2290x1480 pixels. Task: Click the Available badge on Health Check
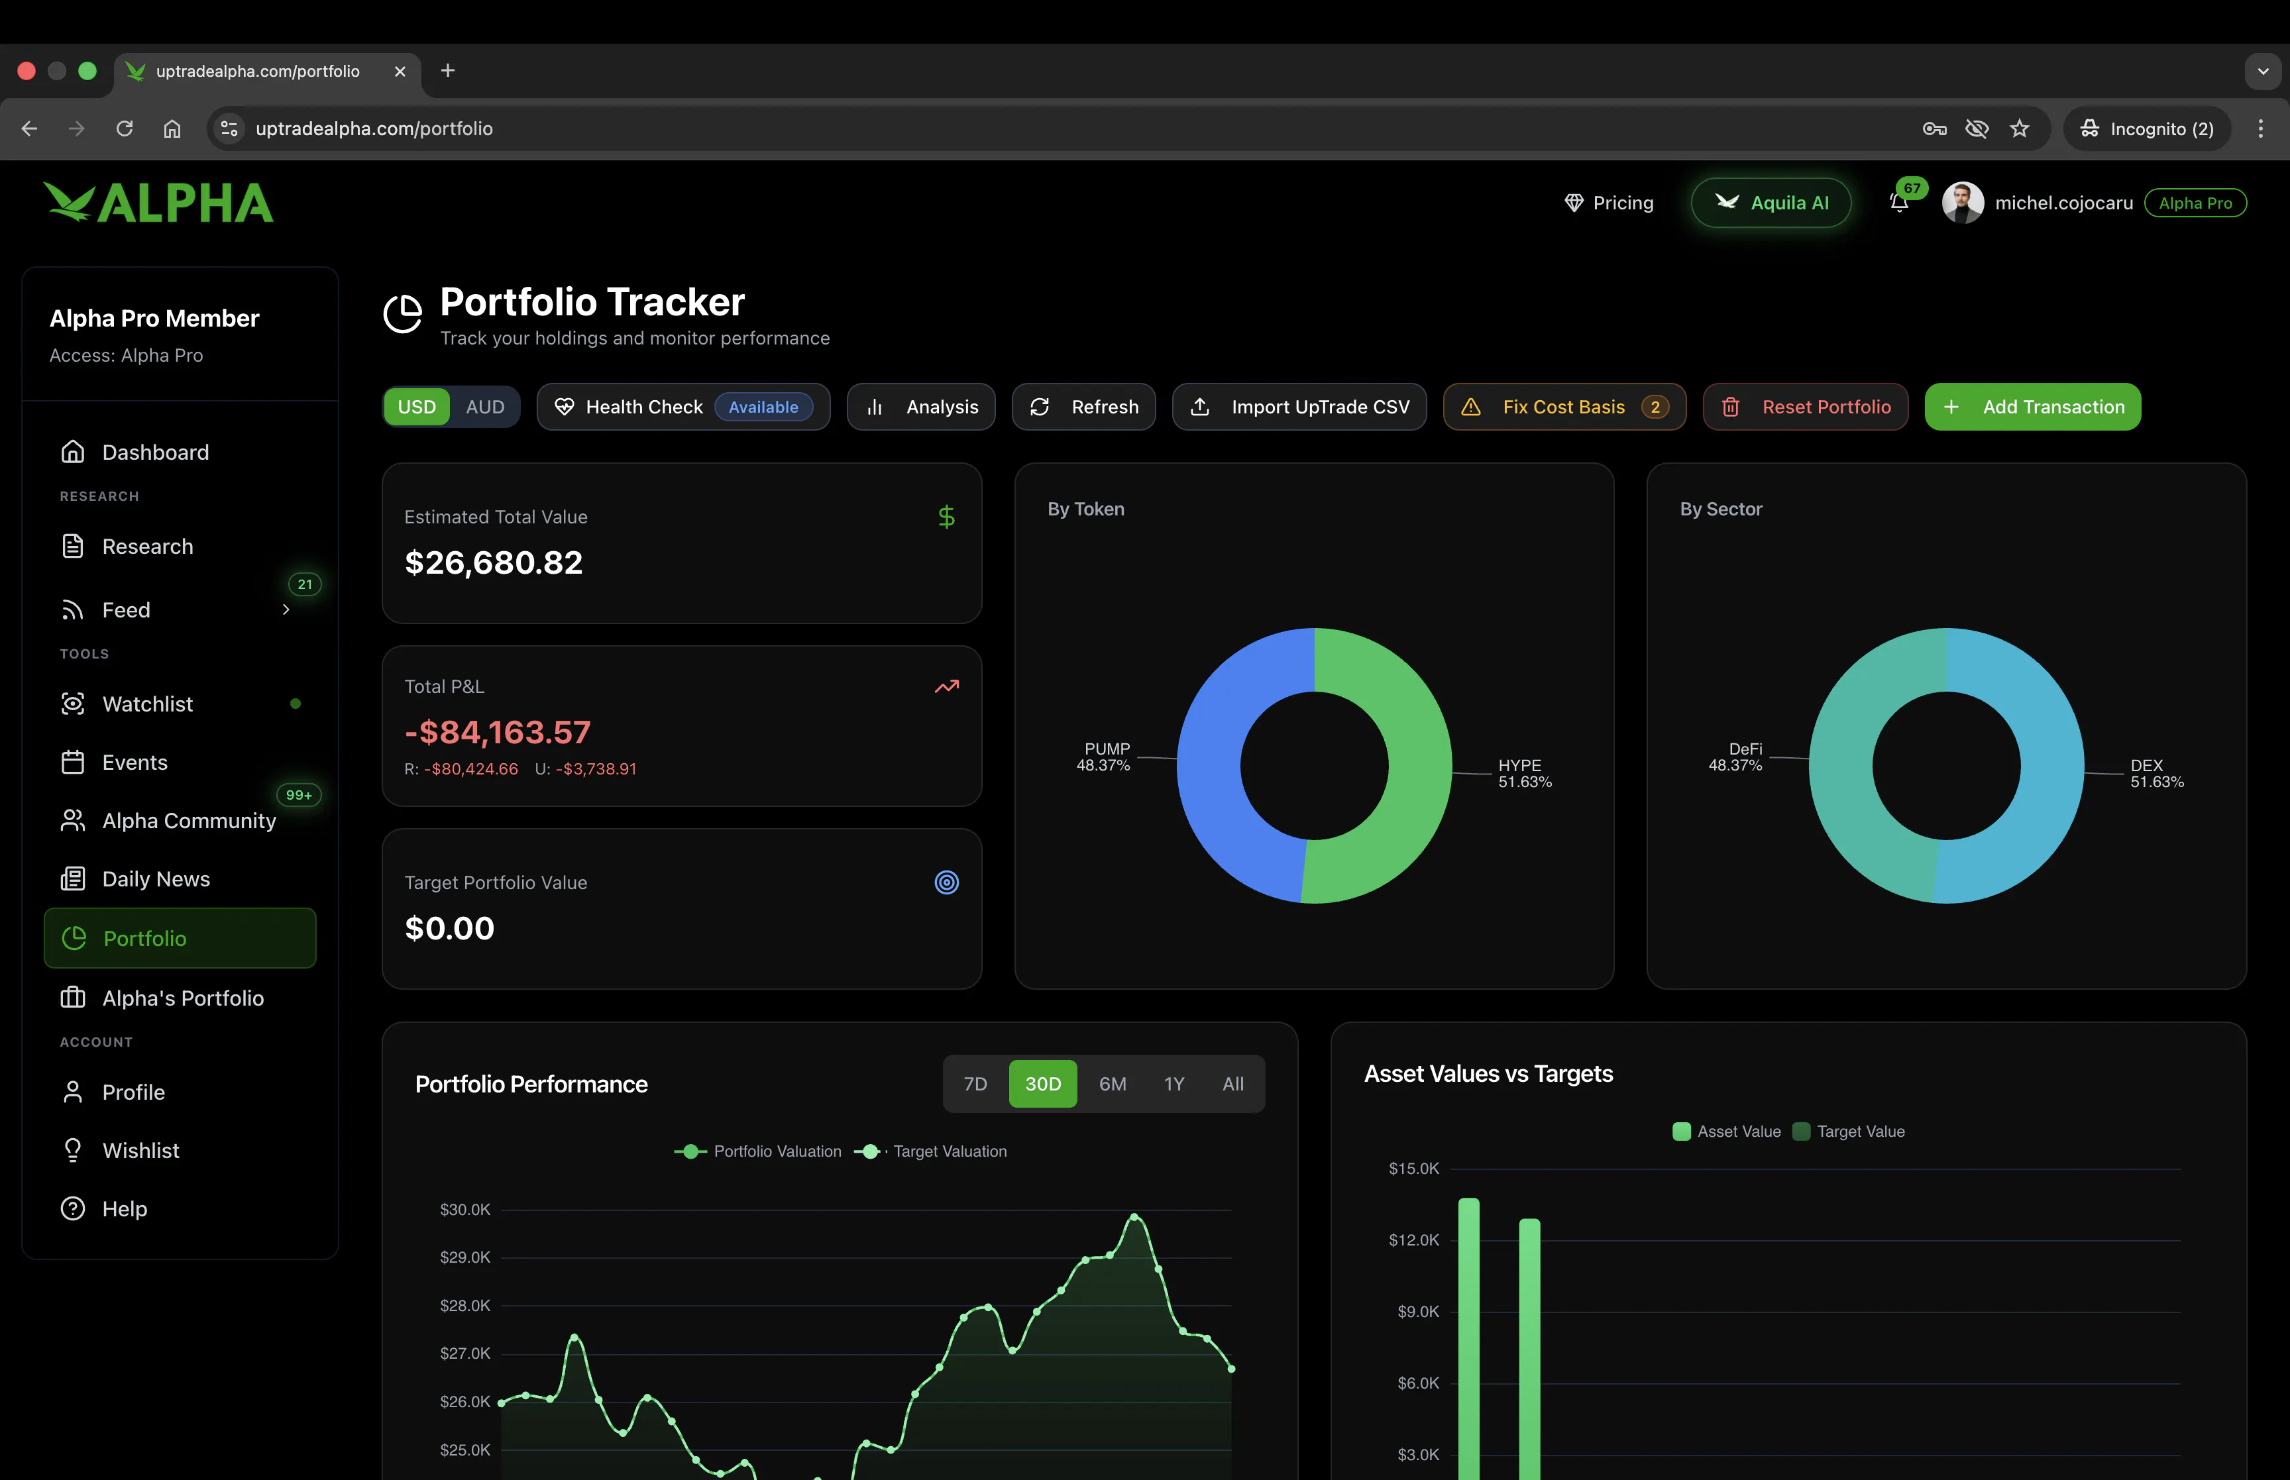[x=763, y=407]
